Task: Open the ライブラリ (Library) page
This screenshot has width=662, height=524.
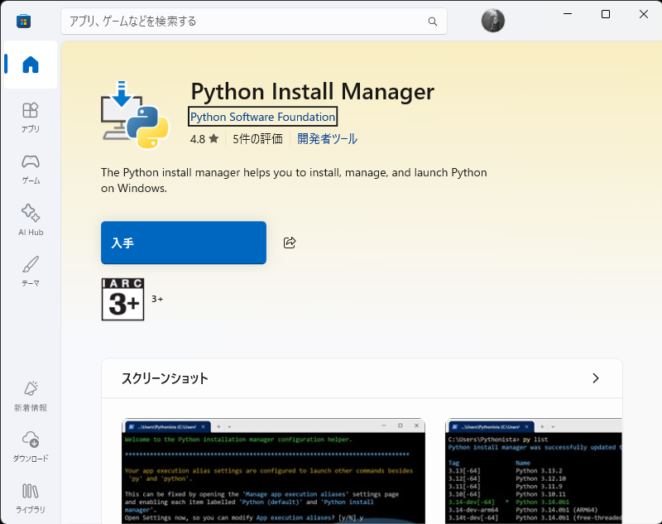Action: [31, 498]
